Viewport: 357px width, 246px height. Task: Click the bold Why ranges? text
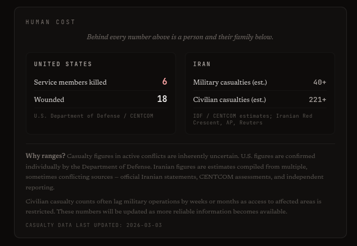46,156
